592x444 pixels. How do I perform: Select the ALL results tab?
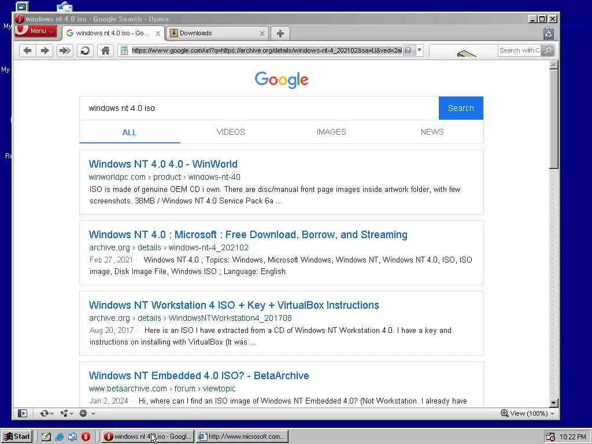click(129, 132)
